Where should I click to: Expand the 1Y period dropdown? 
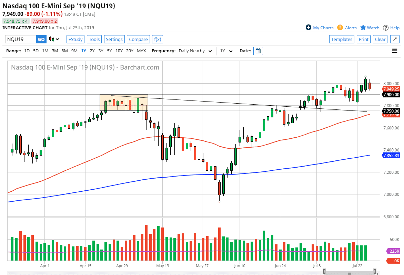[x=226, y=51]
